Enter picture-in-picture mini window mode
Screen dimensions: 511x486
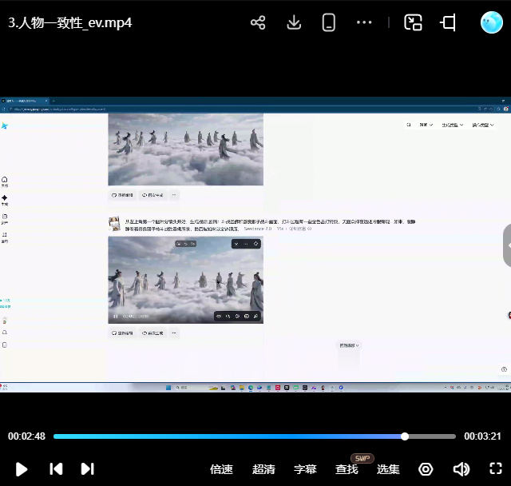(413, 22)
